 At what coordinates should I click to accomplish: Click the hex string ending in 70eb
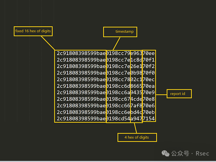[106, 112]
